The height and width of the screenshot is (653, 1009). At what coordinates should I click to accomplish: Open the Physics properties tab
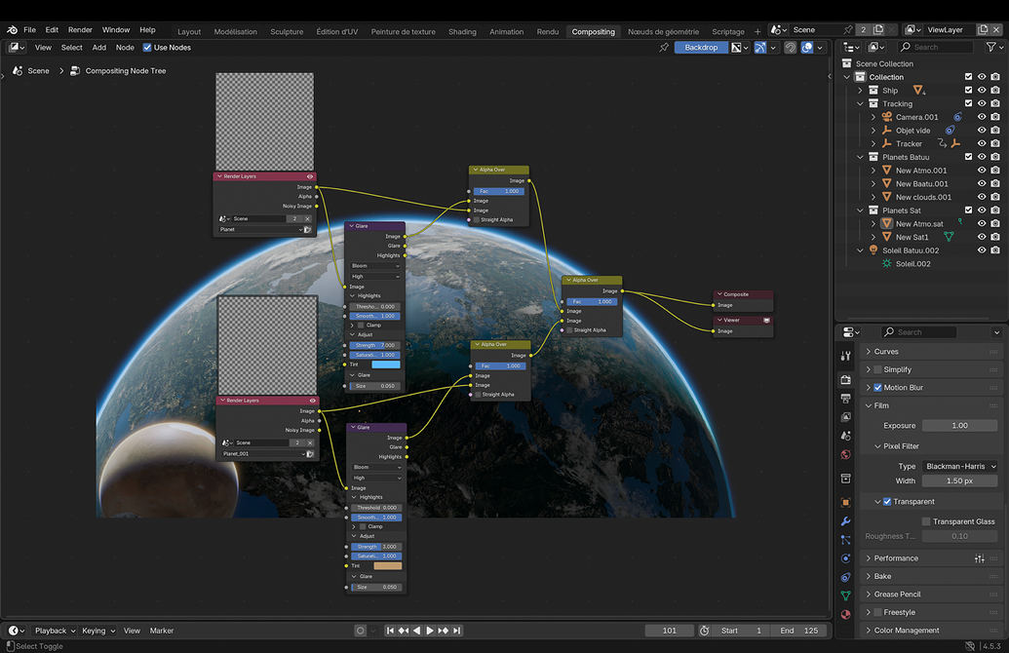pyautogui.click(x=845, y=558)
